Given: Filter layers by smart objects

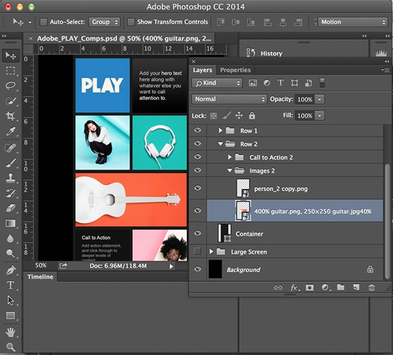Looking at the screenshot, I should (x=309, y=83).
